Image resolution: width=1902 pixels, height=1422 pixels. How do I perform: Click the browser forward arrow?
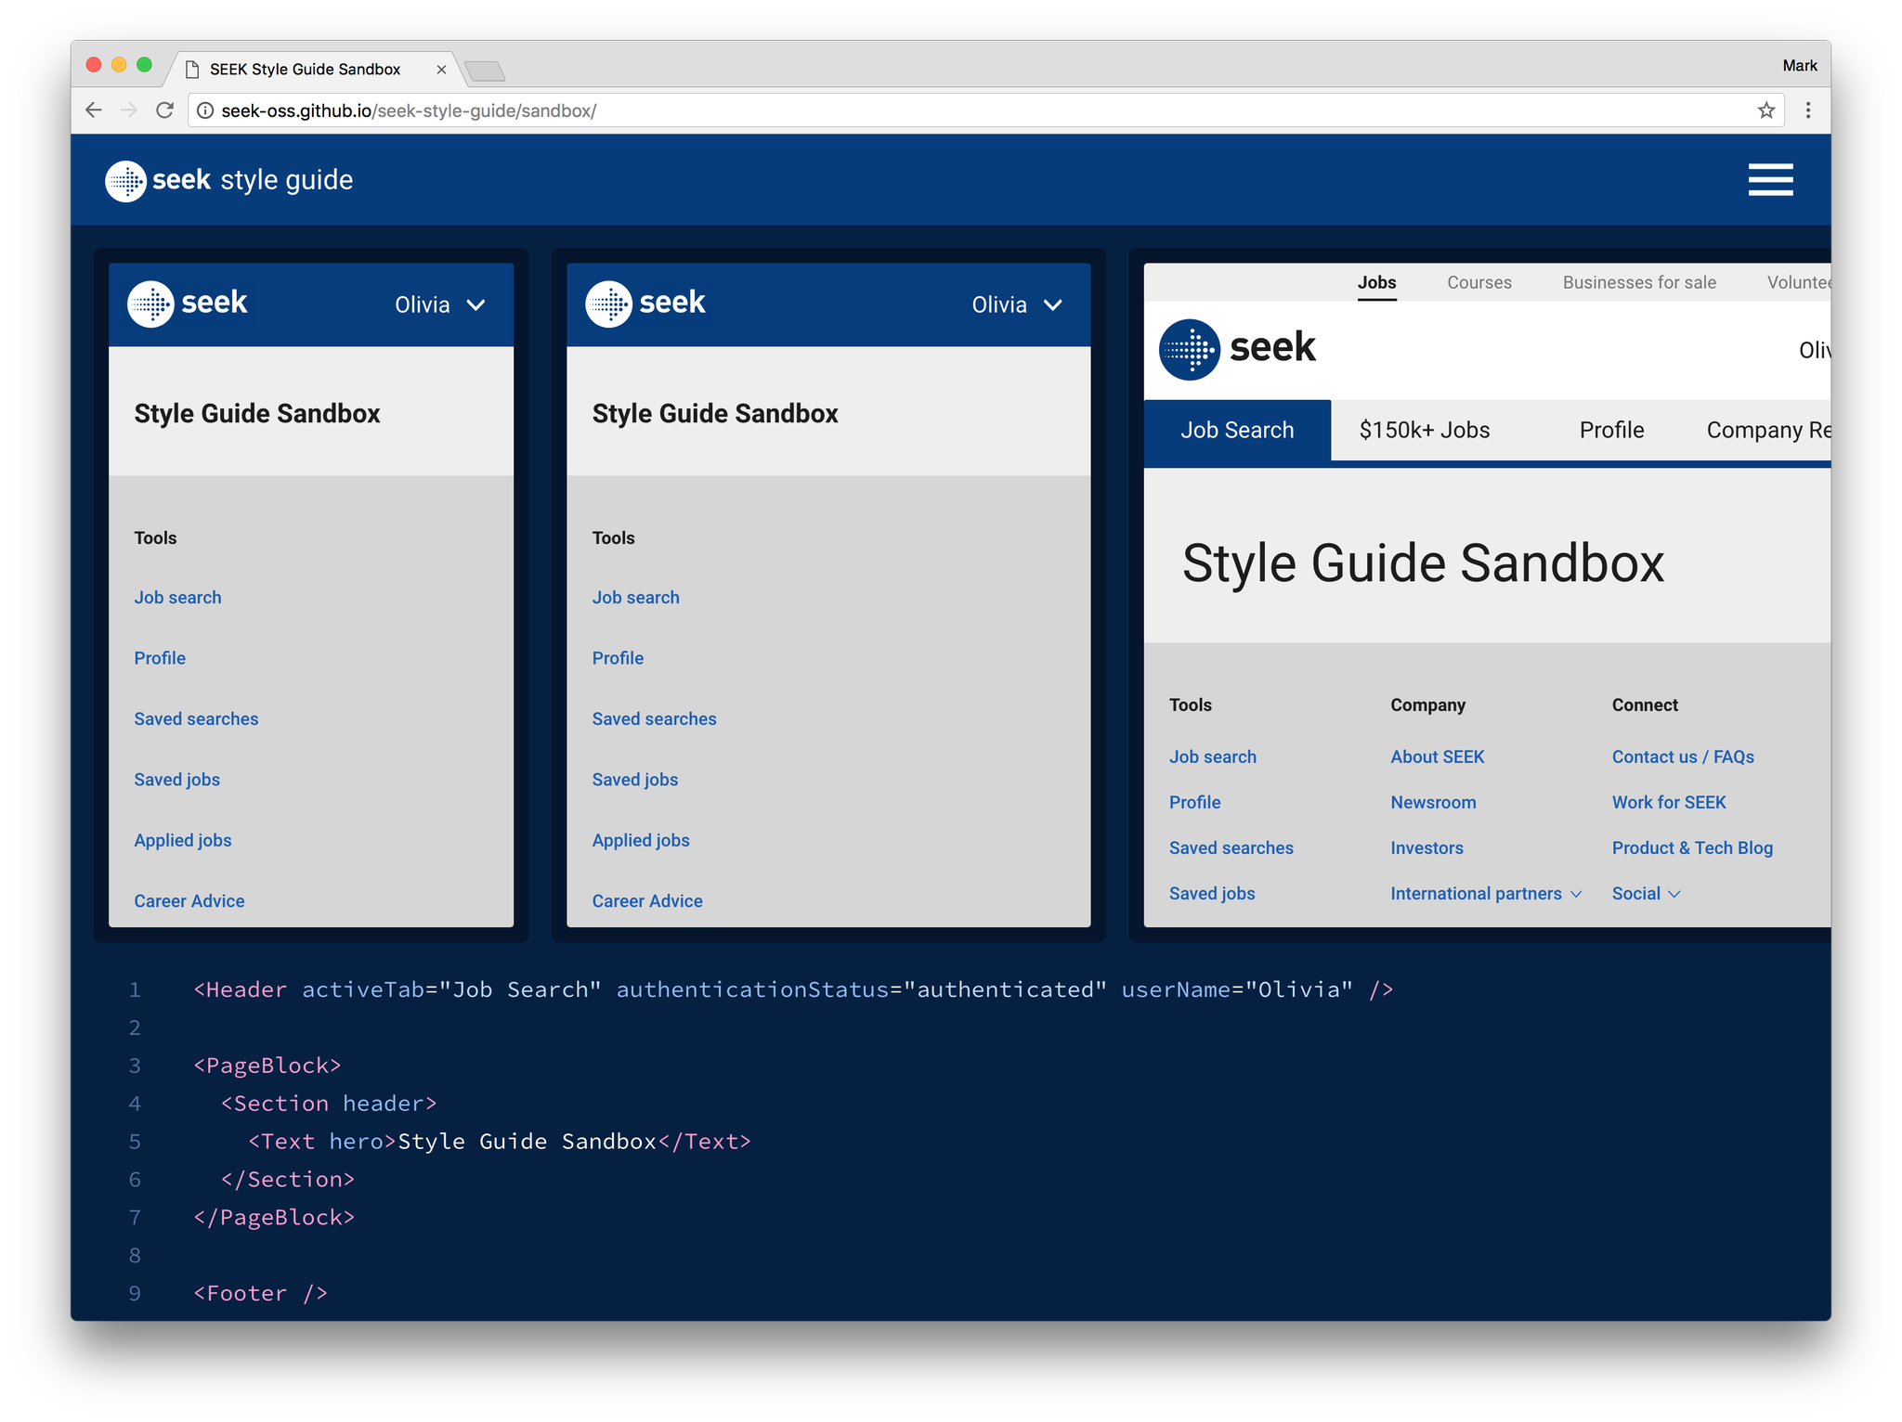(x=129, y=110)
